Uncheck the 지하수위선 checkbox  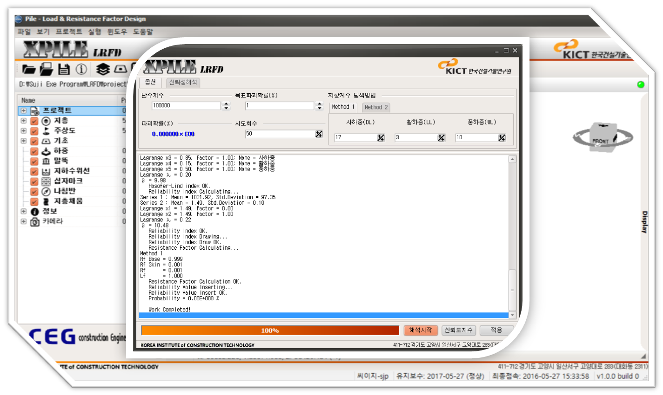coord(34,171)
